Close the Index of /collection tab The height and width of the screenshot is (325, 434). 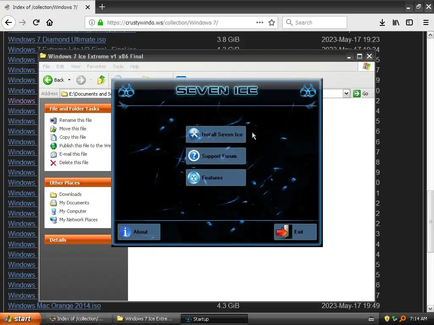[x=88, y=7]
